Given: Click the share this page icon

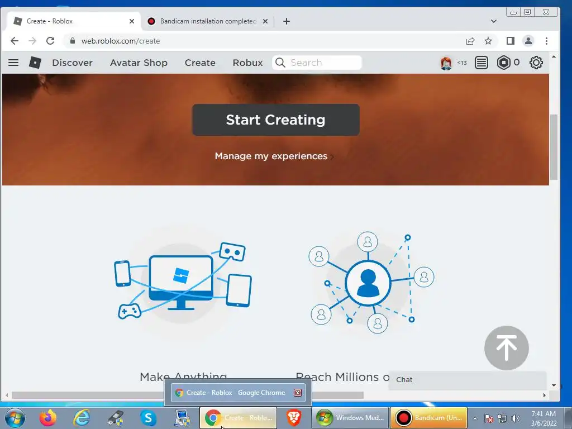Looking at the screenshot, I should 470,41.
